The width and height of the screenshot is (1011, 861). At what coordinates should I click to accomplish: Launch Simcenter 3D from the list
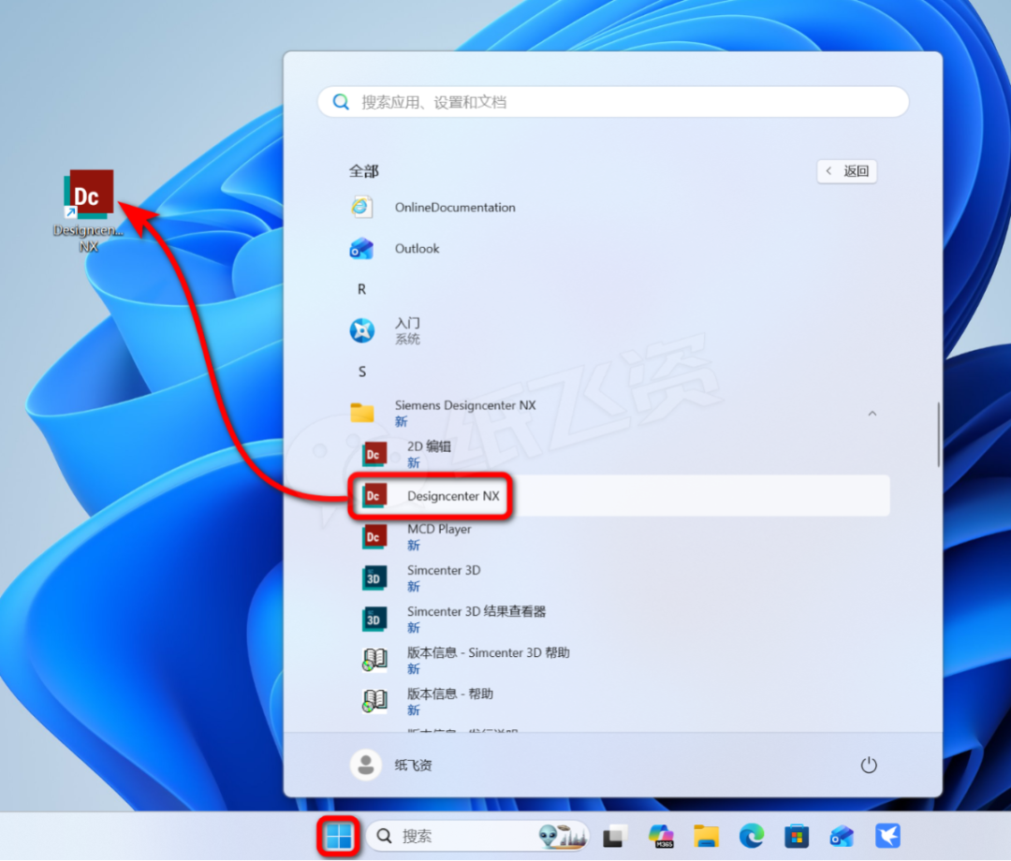(x=443, y=577)
